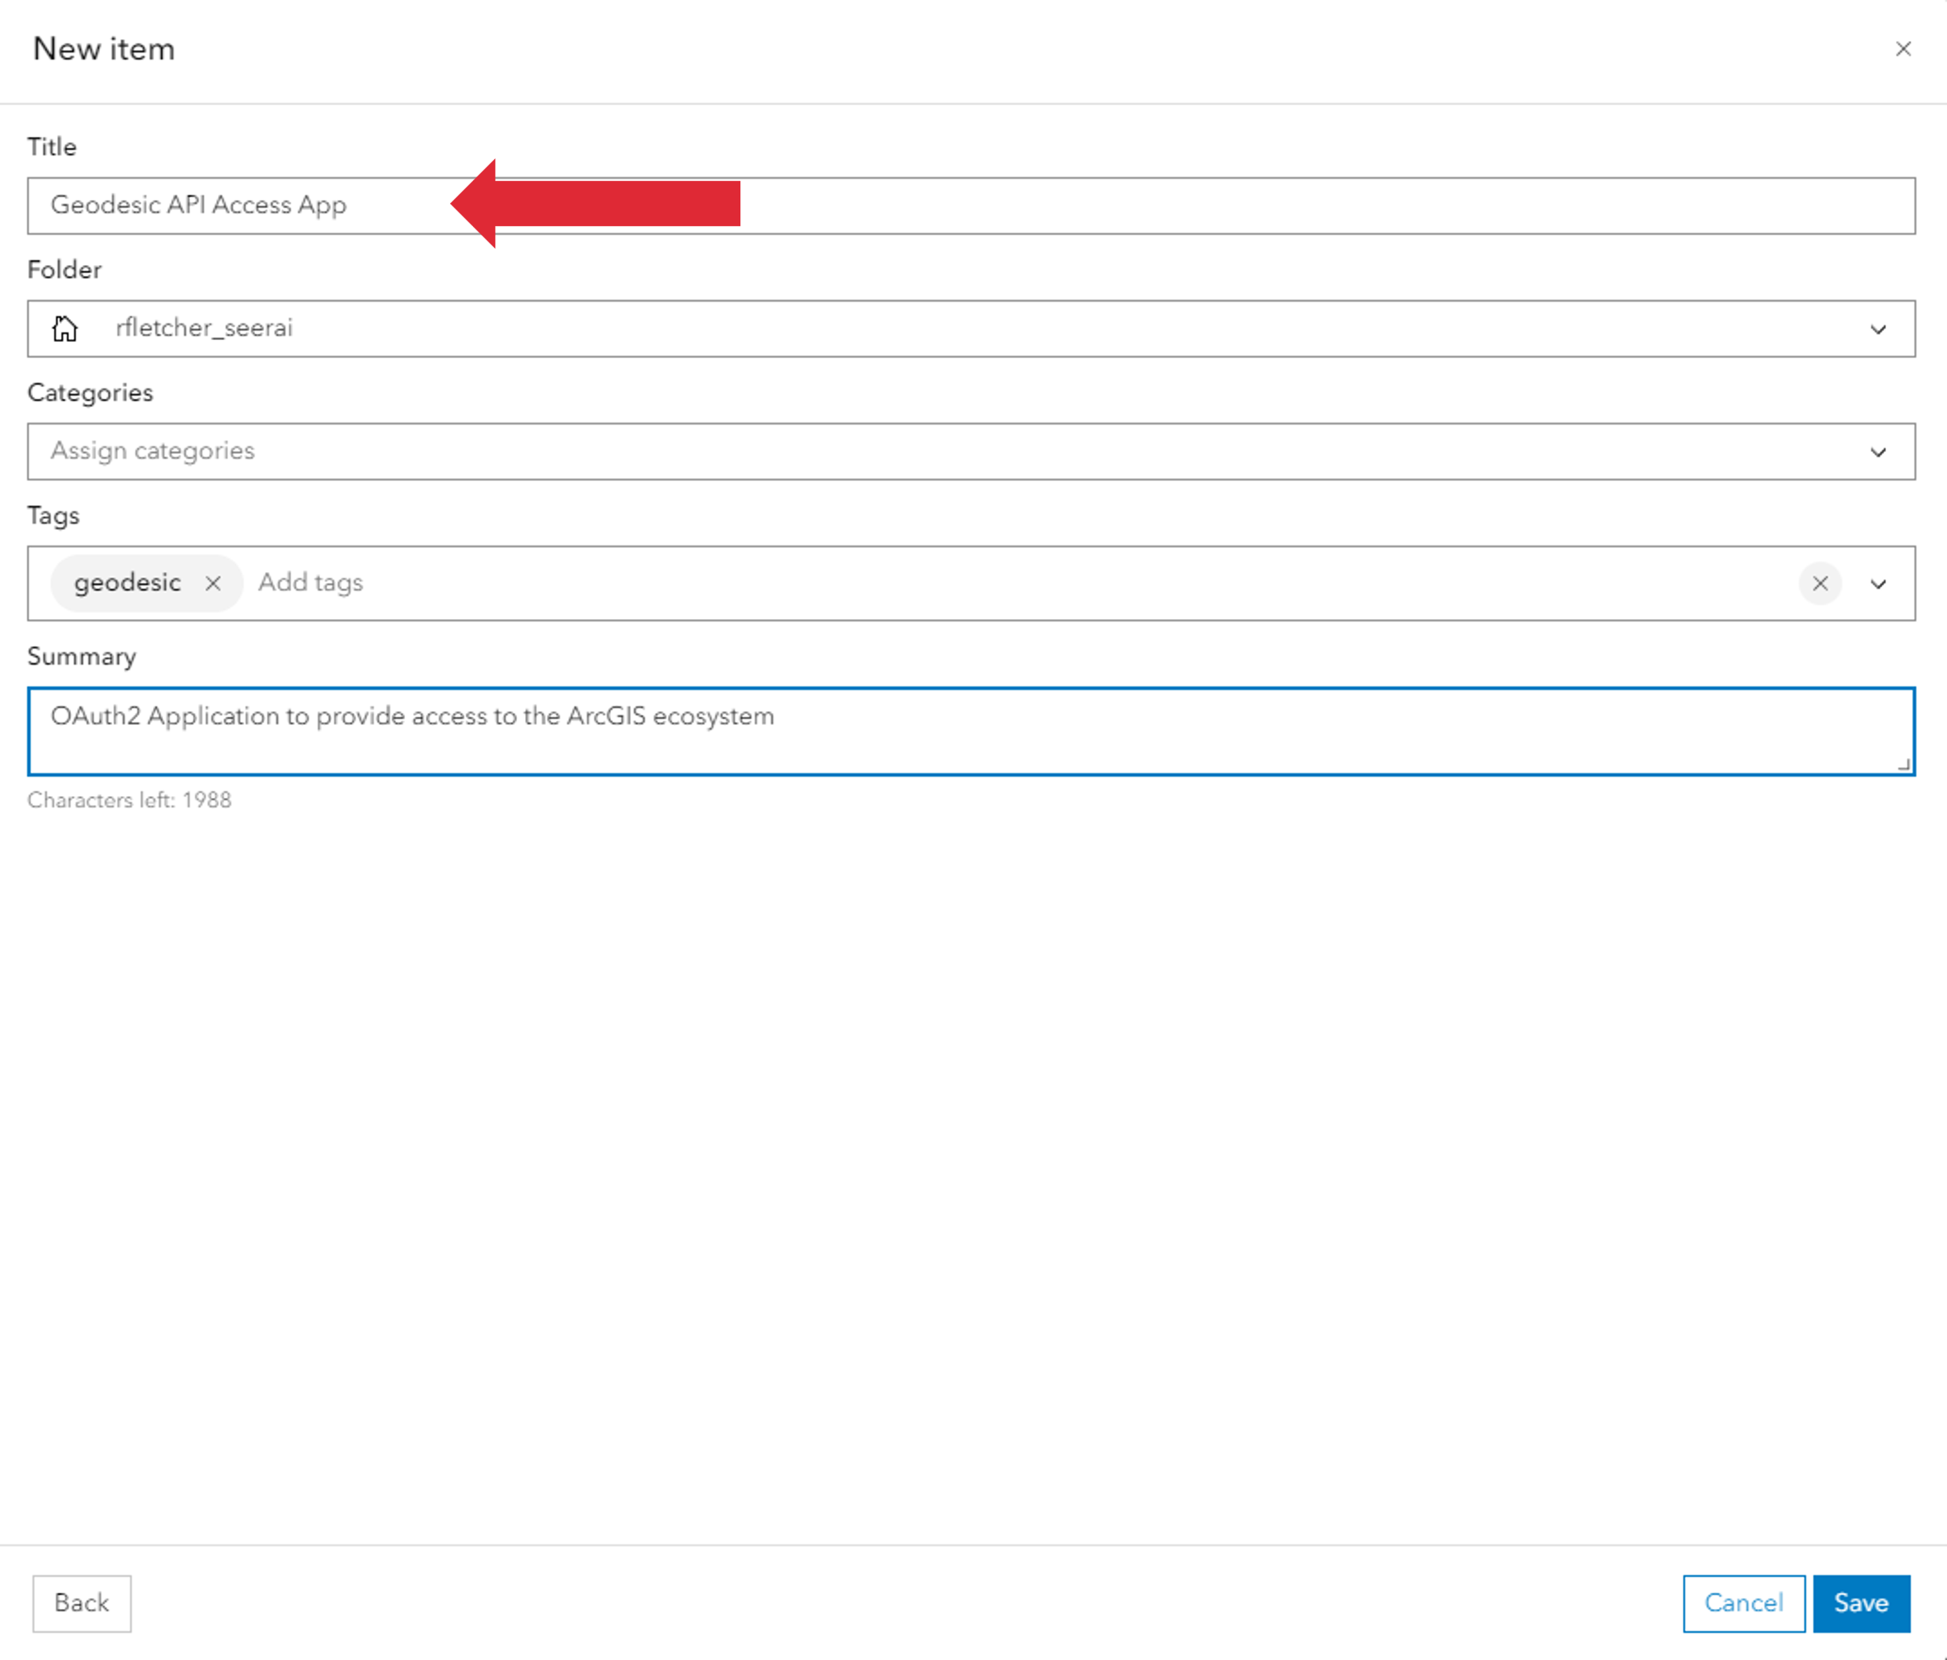1947x1660 pixels.
Task: Expand the Folder dropdown chevron
Action: pos(1877,330)
